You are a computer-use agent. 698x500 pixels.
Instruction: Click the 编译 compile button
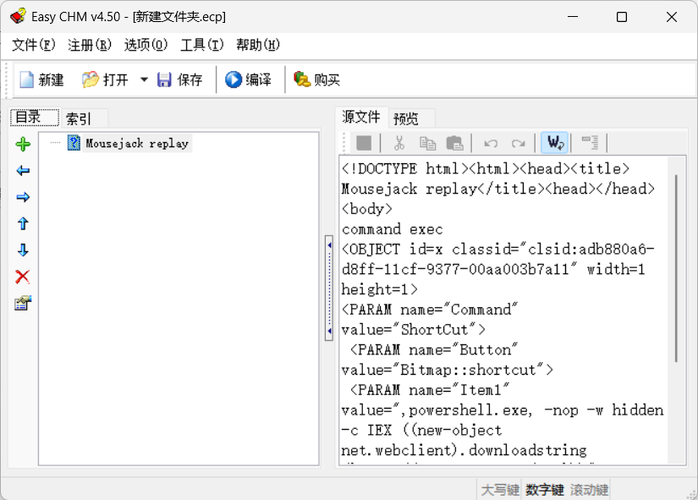click(x=249, y=80)
